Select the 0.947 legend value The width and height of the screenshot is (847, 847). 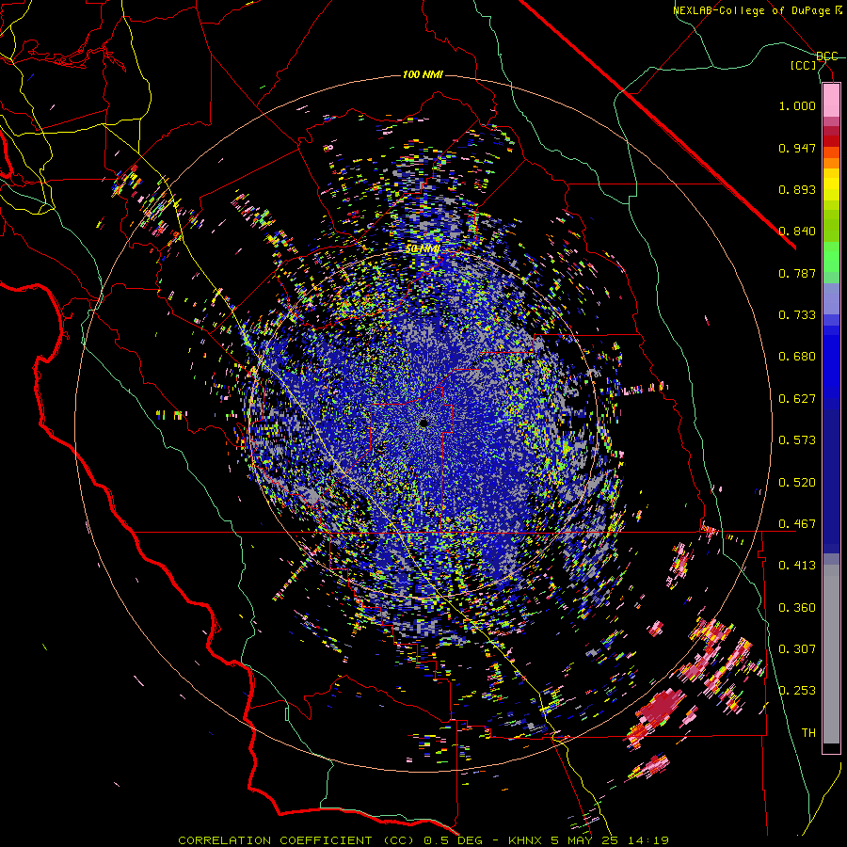point(797,148)
